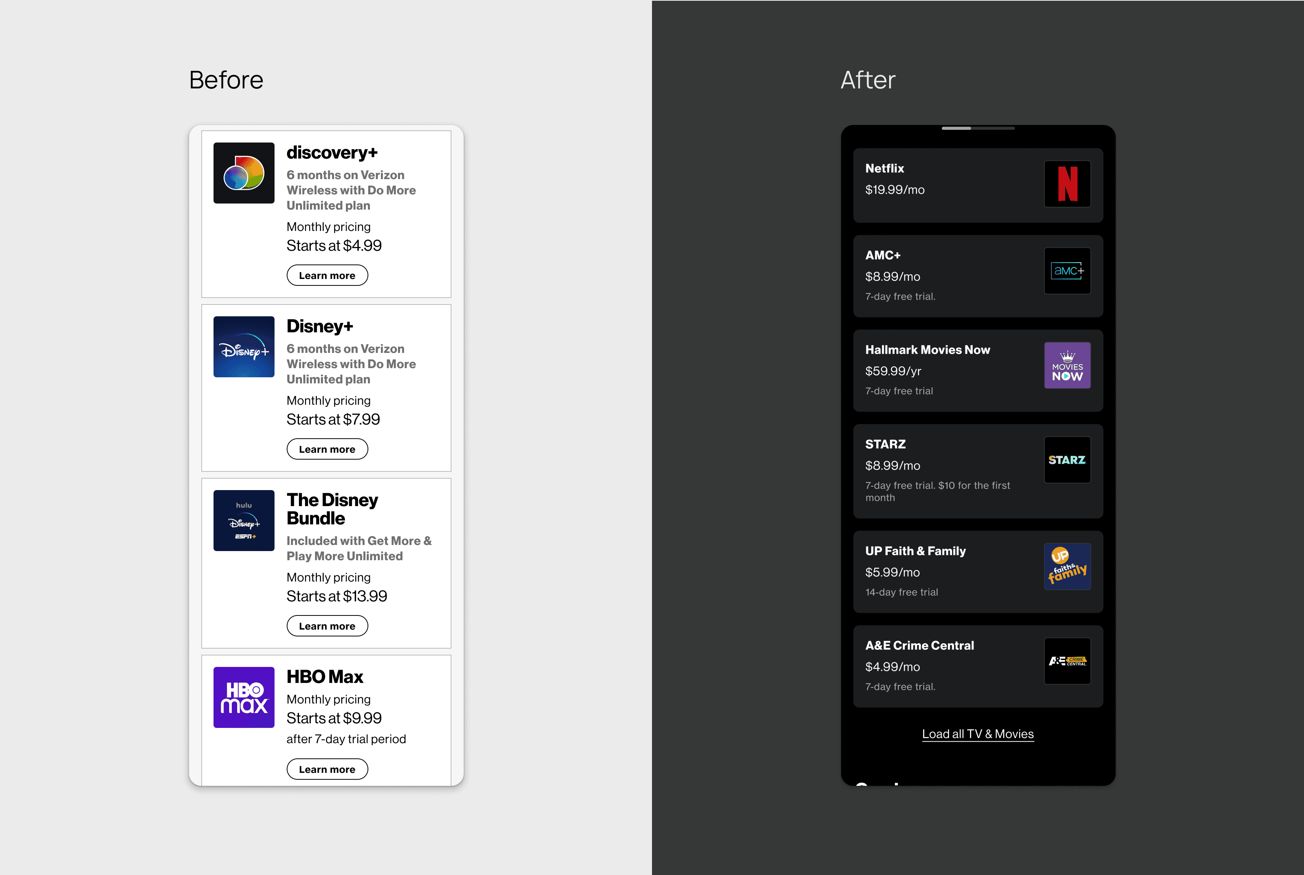Click the discovery+ logo icon

click(243, 173)
